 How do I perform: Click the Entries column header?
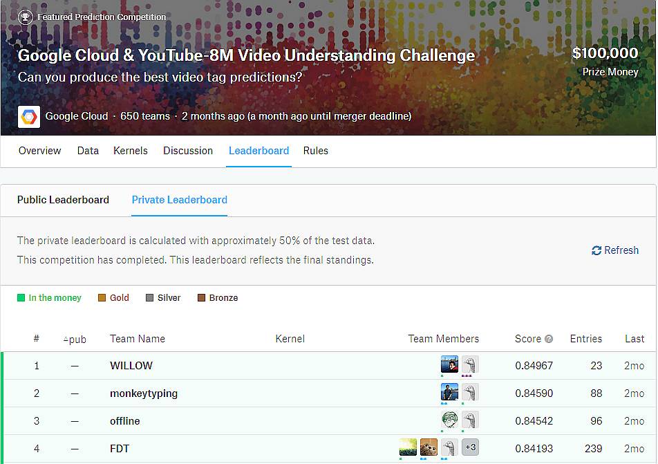586,339
